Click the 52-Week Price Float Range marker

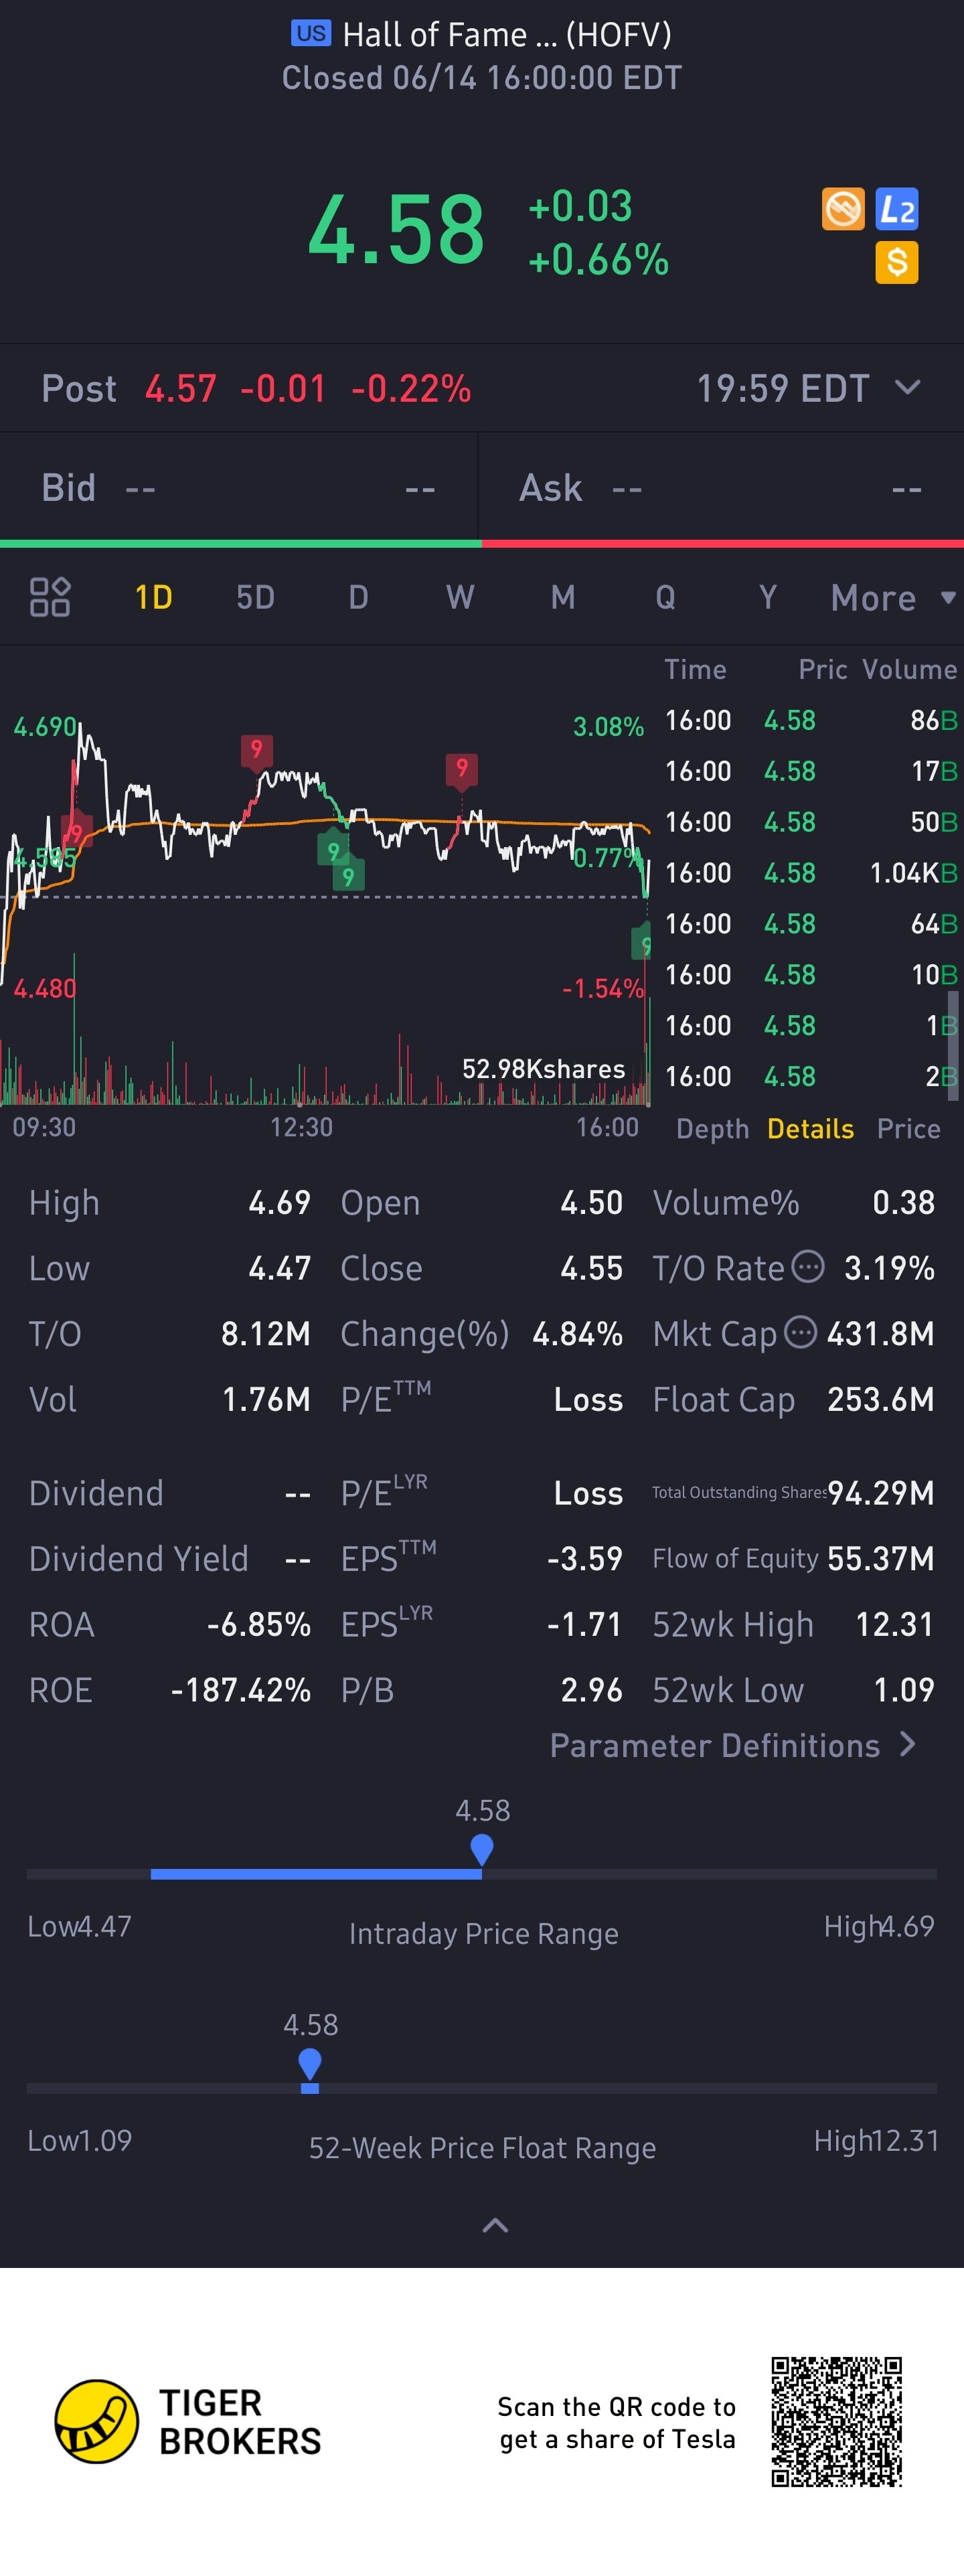(310, 2065)
